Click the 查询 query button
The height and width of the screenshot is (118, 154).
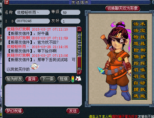tap(32, 79)
